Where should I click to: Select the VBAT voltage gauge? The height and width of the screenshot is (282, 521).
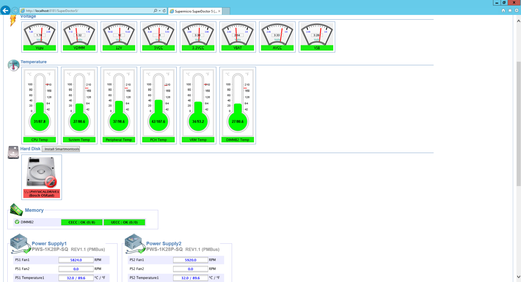pos(238,37)
